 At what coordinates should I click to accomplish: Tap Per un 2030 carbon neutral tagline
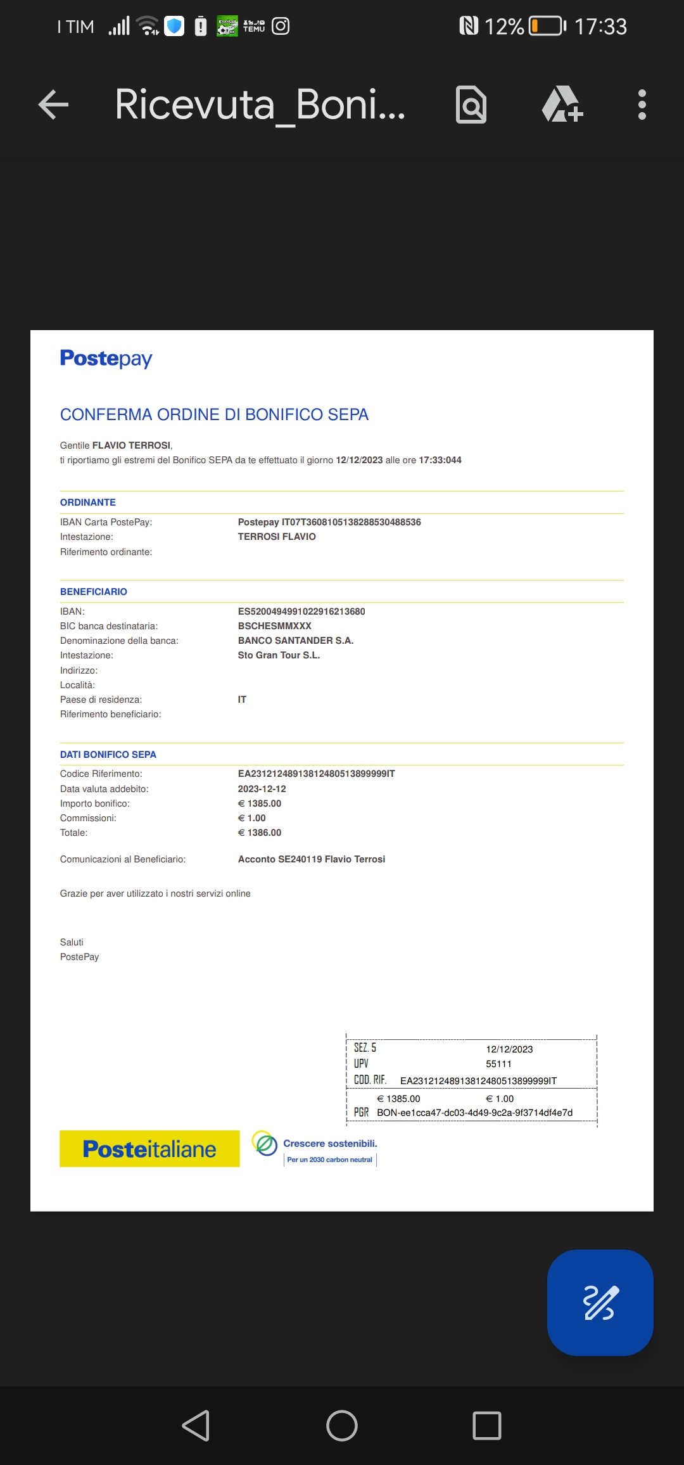[x=330, y=1160]
